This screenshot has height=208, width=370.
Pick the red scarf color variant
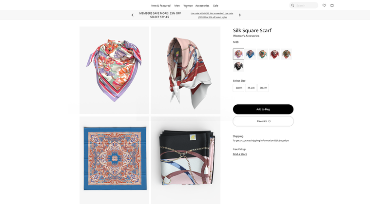pos(275,54)
